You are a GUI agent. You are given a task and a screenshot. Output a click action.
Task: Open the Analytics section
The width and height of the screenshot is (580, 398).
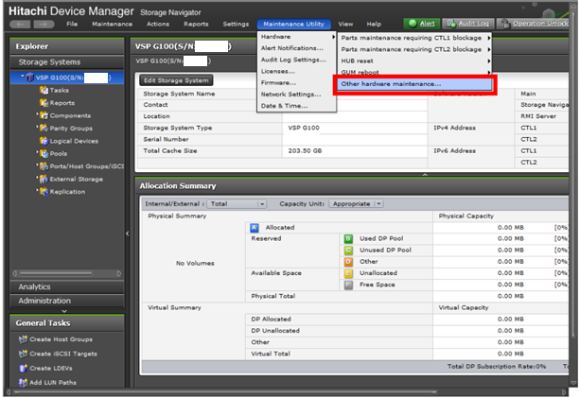pyautogui.click(x=67, y=286)
